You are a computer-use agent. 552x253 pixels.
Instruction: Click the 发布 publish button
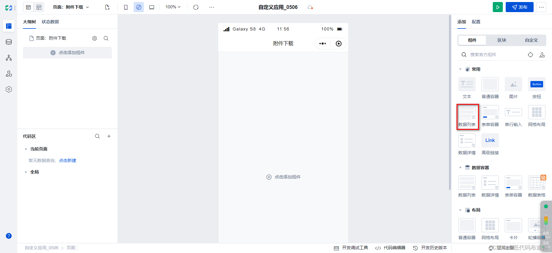pyautogui.click(x=520, y=7)
